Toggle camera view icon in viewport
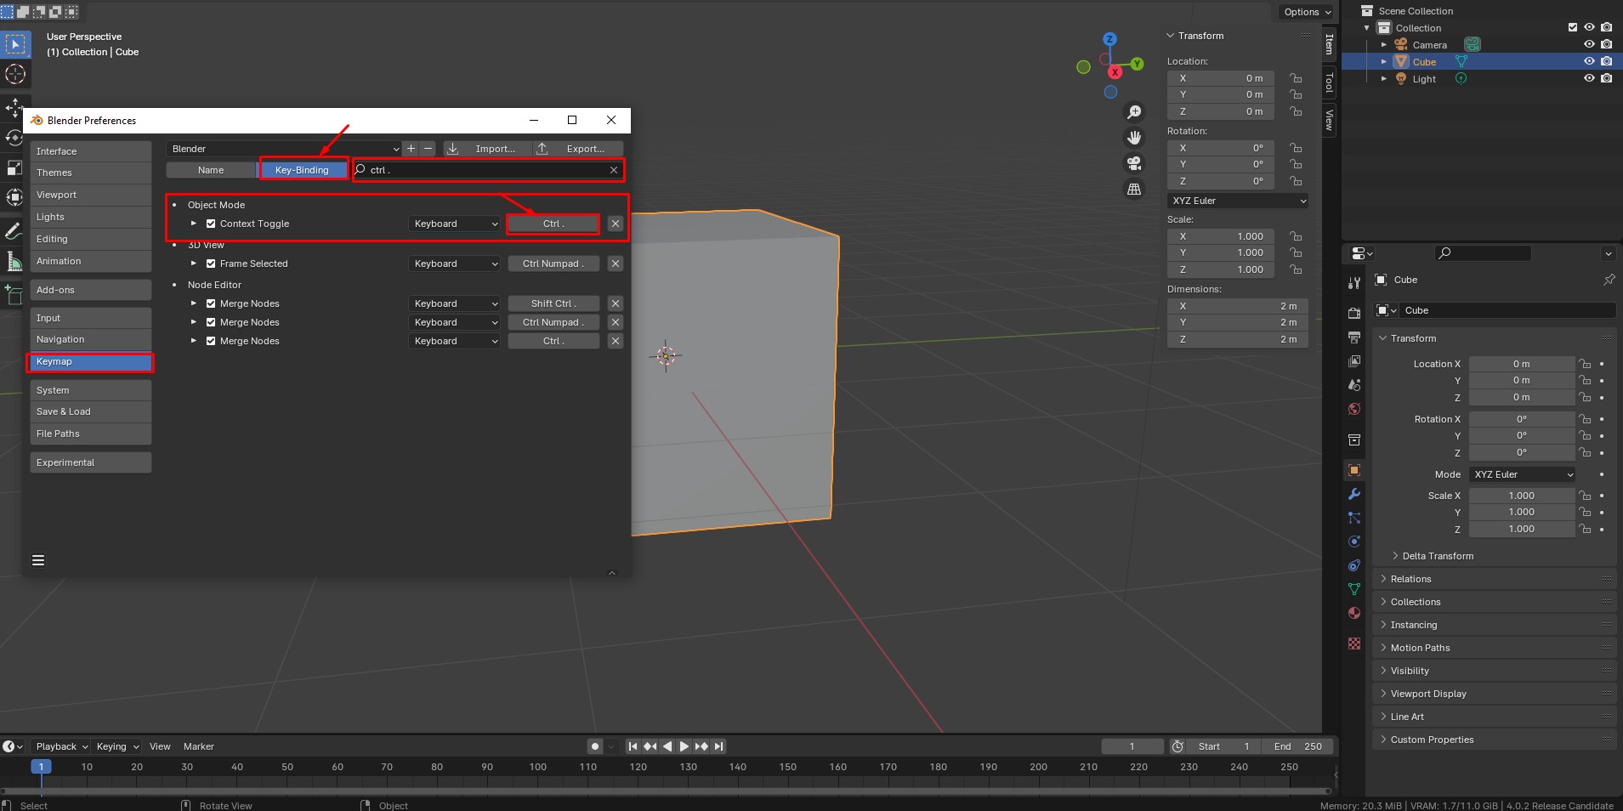Screen dimensions: 1623x811 pyautogui.click(x=1134, y=163)
